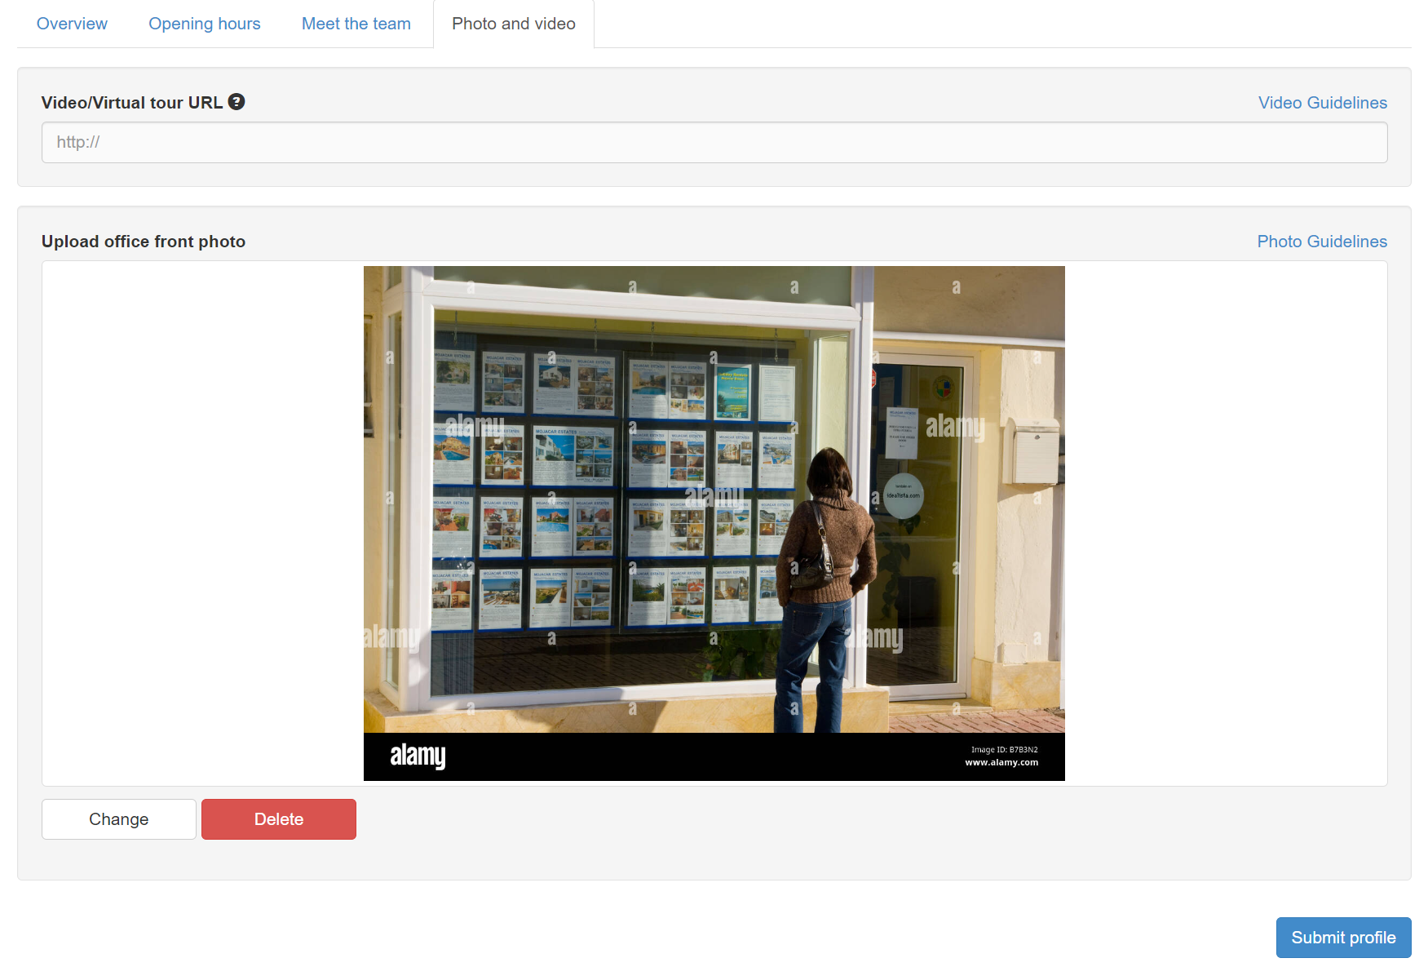Delete the uploaded office photo

[x=279, y=819]
